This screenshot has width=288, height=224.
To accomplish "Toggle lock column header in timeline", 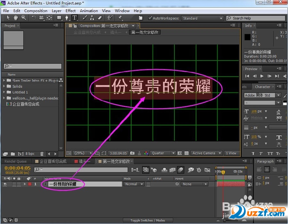I will coord(19,178).
